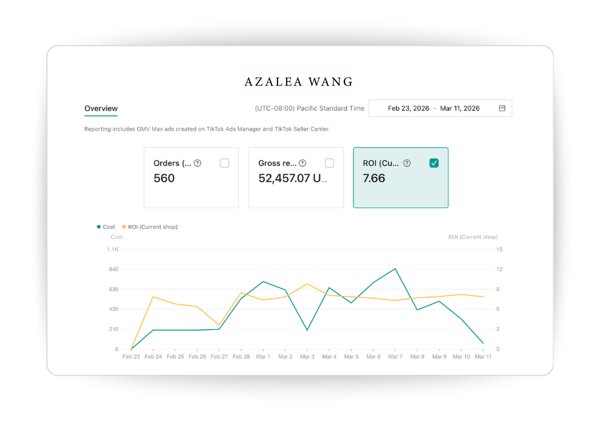This screenshot has width=602, height=421.
Task: Click the Feb 23 label on the x-axis
Action: [x=131, y=356]
